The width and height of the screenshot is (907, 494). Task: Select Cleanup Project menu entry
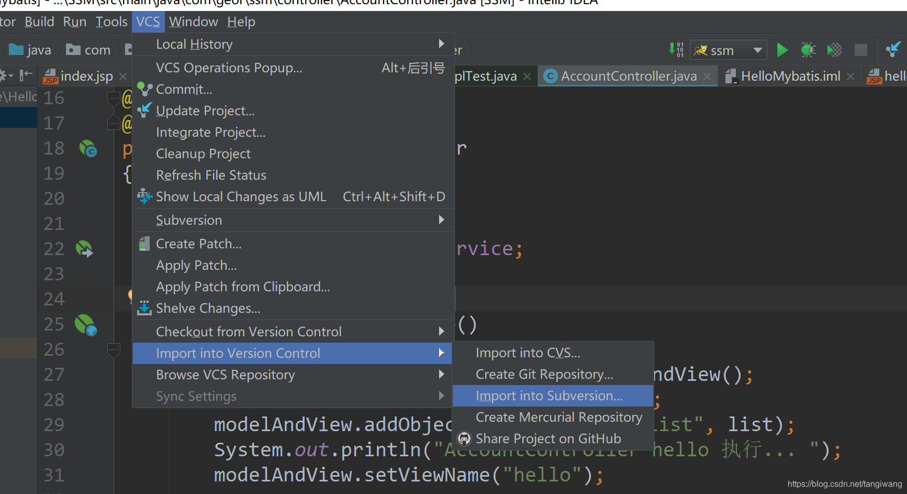pos(293,153)
